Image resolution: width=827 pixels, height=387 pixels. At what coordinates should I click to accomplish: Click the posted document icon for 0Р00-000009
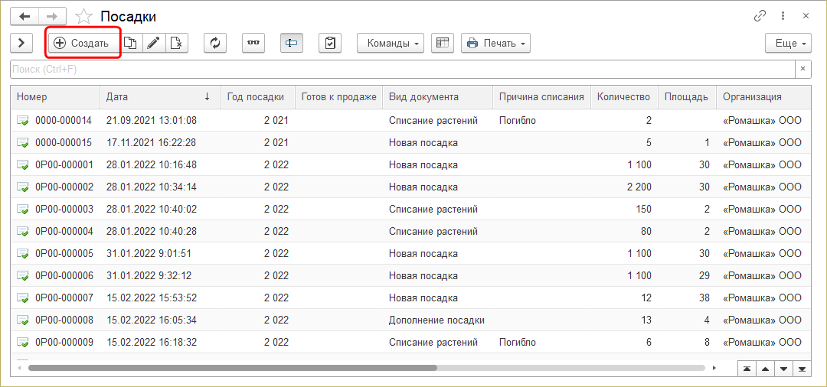tap(23, 342)
